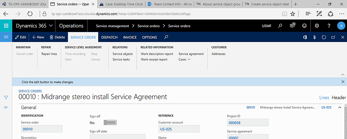Image resolution: width=347 pixels, height=139 pixels.
Task: Show filters funnel icon on left
Action: pos(6,97)
